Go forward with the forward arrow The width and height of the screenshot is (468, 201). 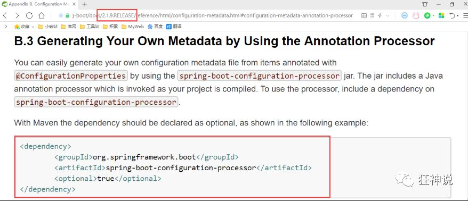(x=17, y=15)
